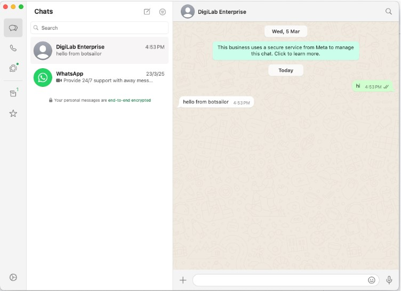
Task: Click the green macOS fullscreen window button
Action: point(21,6)
